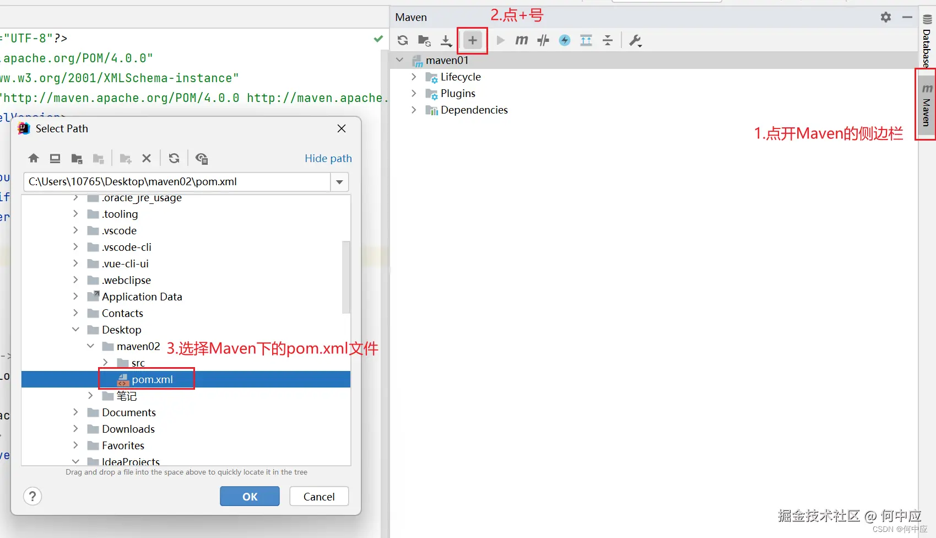
Task: Select Dependencies in Maven tree
Action: (x=474, y=110)
